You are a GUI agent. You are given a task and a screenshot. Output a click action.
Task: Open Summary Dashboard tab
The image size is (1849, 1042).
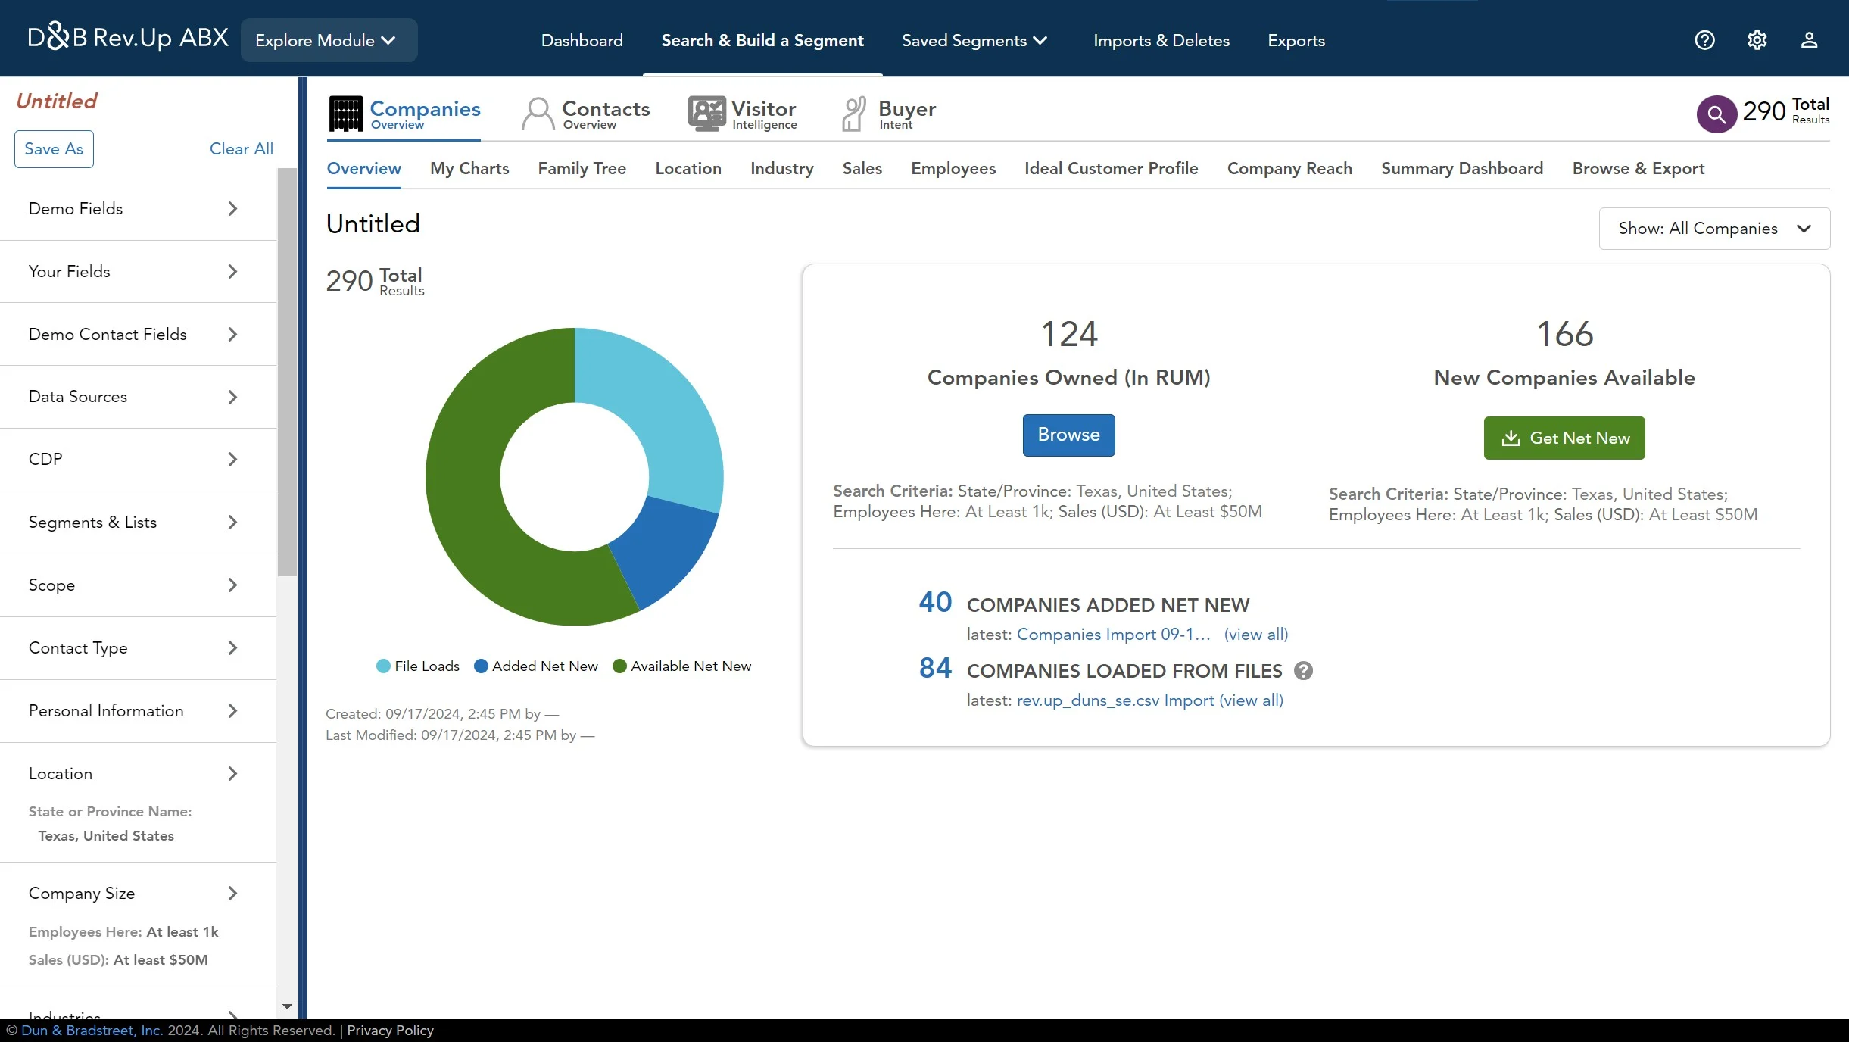click(x=1461, y=168)
